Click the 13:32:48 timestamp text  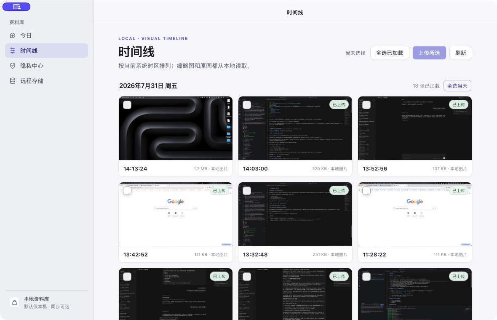[256, 254]
